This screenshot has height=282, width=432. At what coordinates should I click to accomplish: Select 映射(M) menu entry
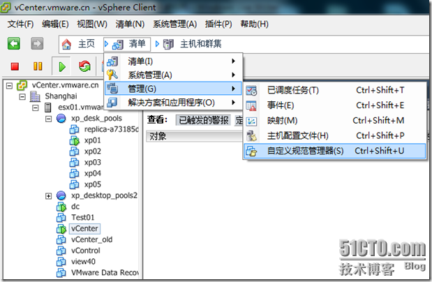pyautogui.click(x=334, y=121)
